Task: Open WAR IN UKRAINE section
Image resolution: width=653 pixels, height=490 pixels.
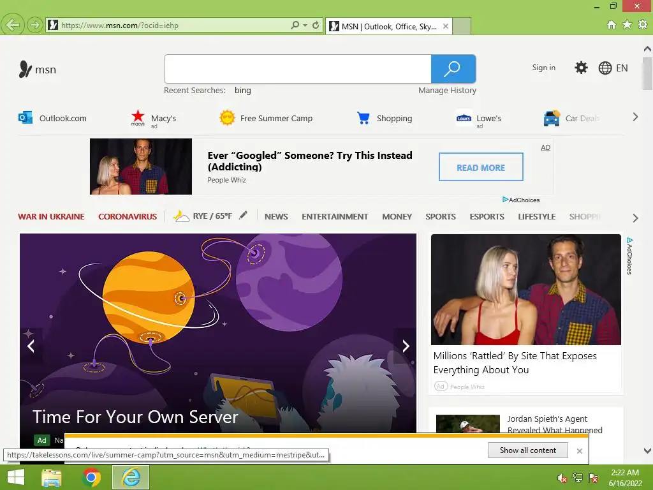Action: tap(51, 217)
